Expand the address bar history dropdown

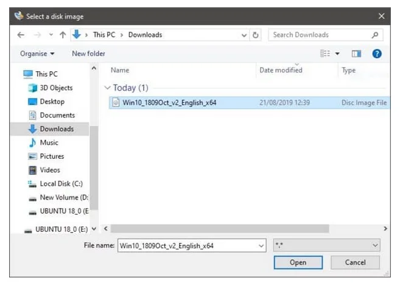coord(244,35)
